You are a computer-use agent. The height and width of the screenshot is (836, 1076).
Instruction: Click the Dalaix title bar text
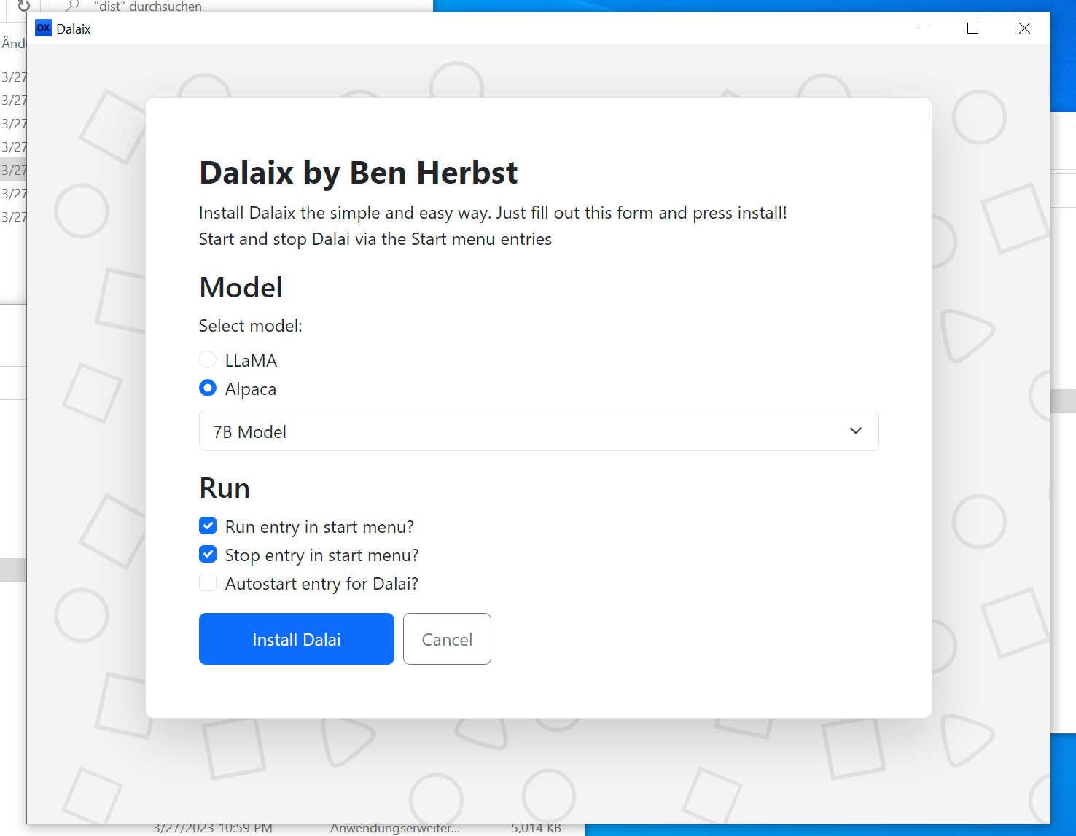pyautogui.click(x=74, y=29)
